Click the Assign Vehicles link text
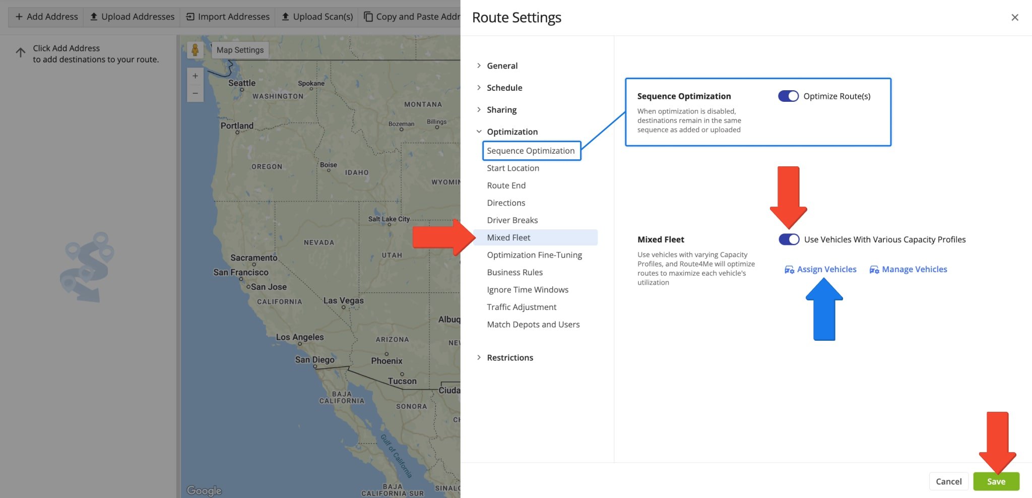The width and height of the screenshot is (1032, 498). (x=826, y=269)
